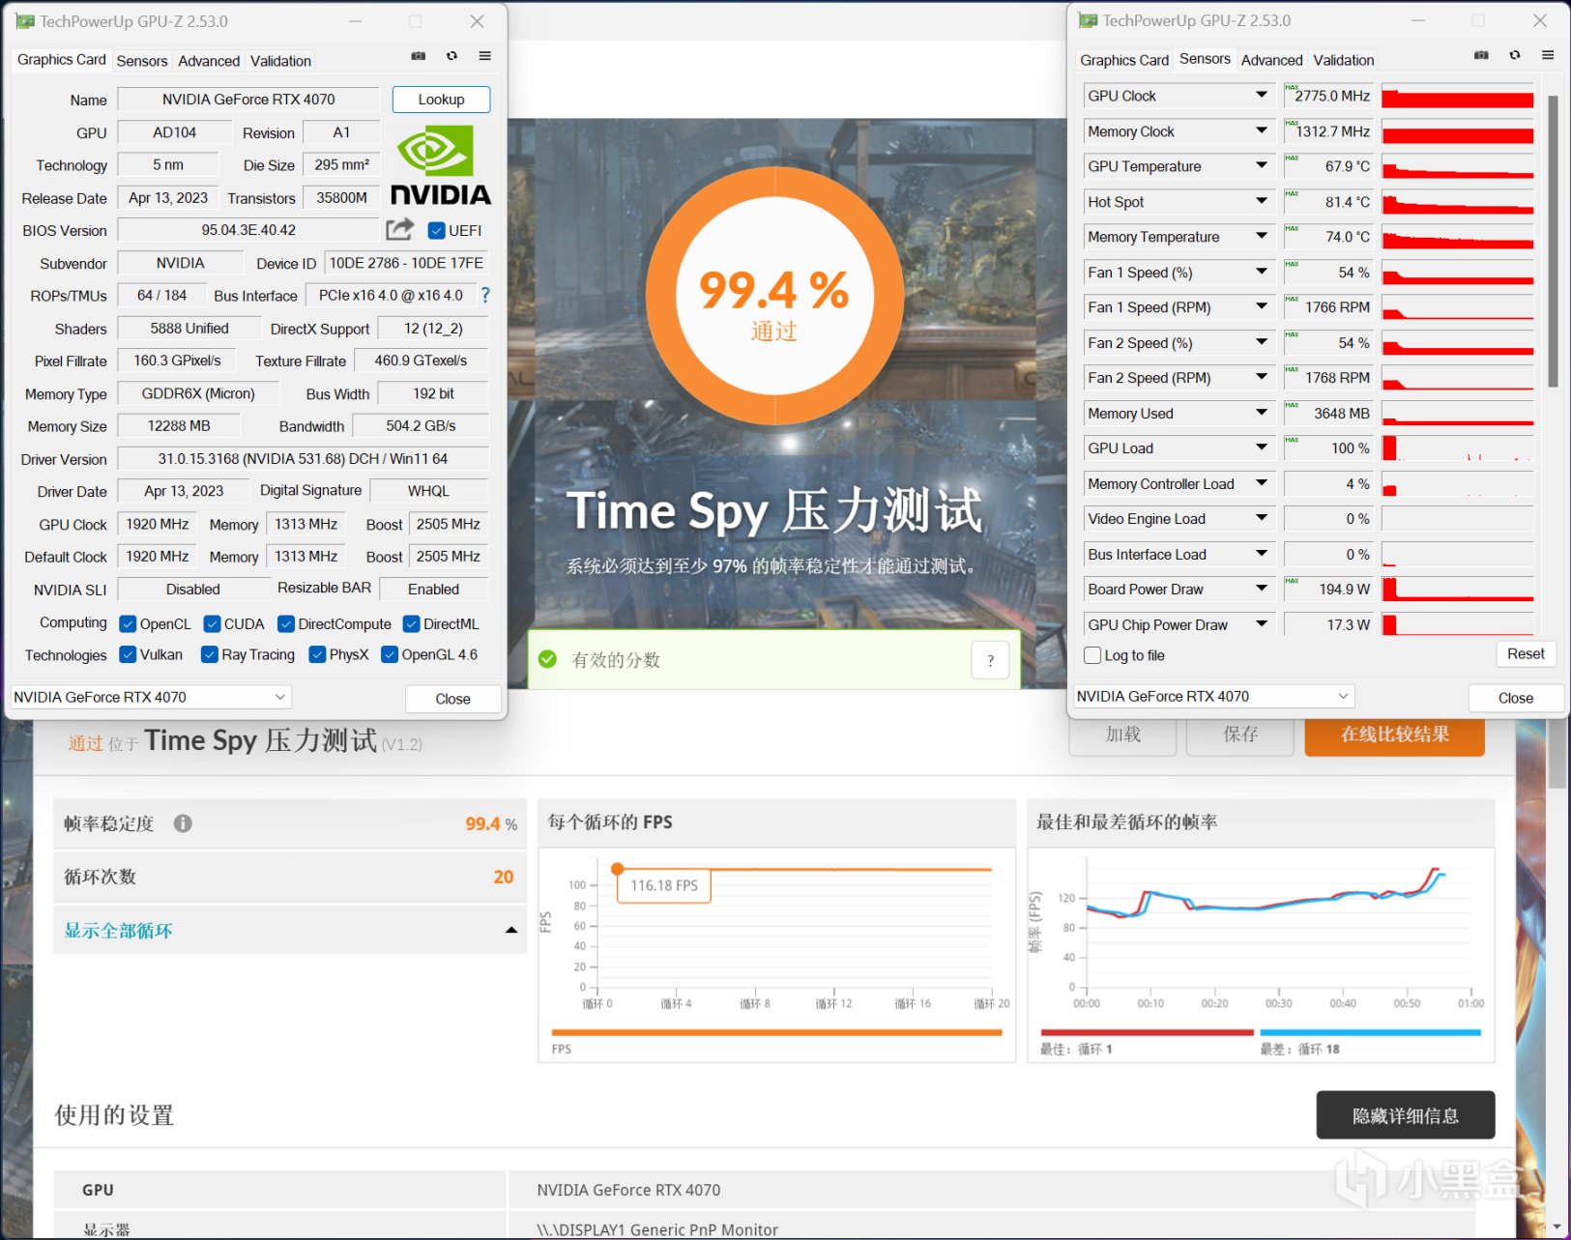Viewport: 1571px width, 1240px height.
Task: Open the hamburger menu in left GPU-Z window
Action: click(485, 56)
